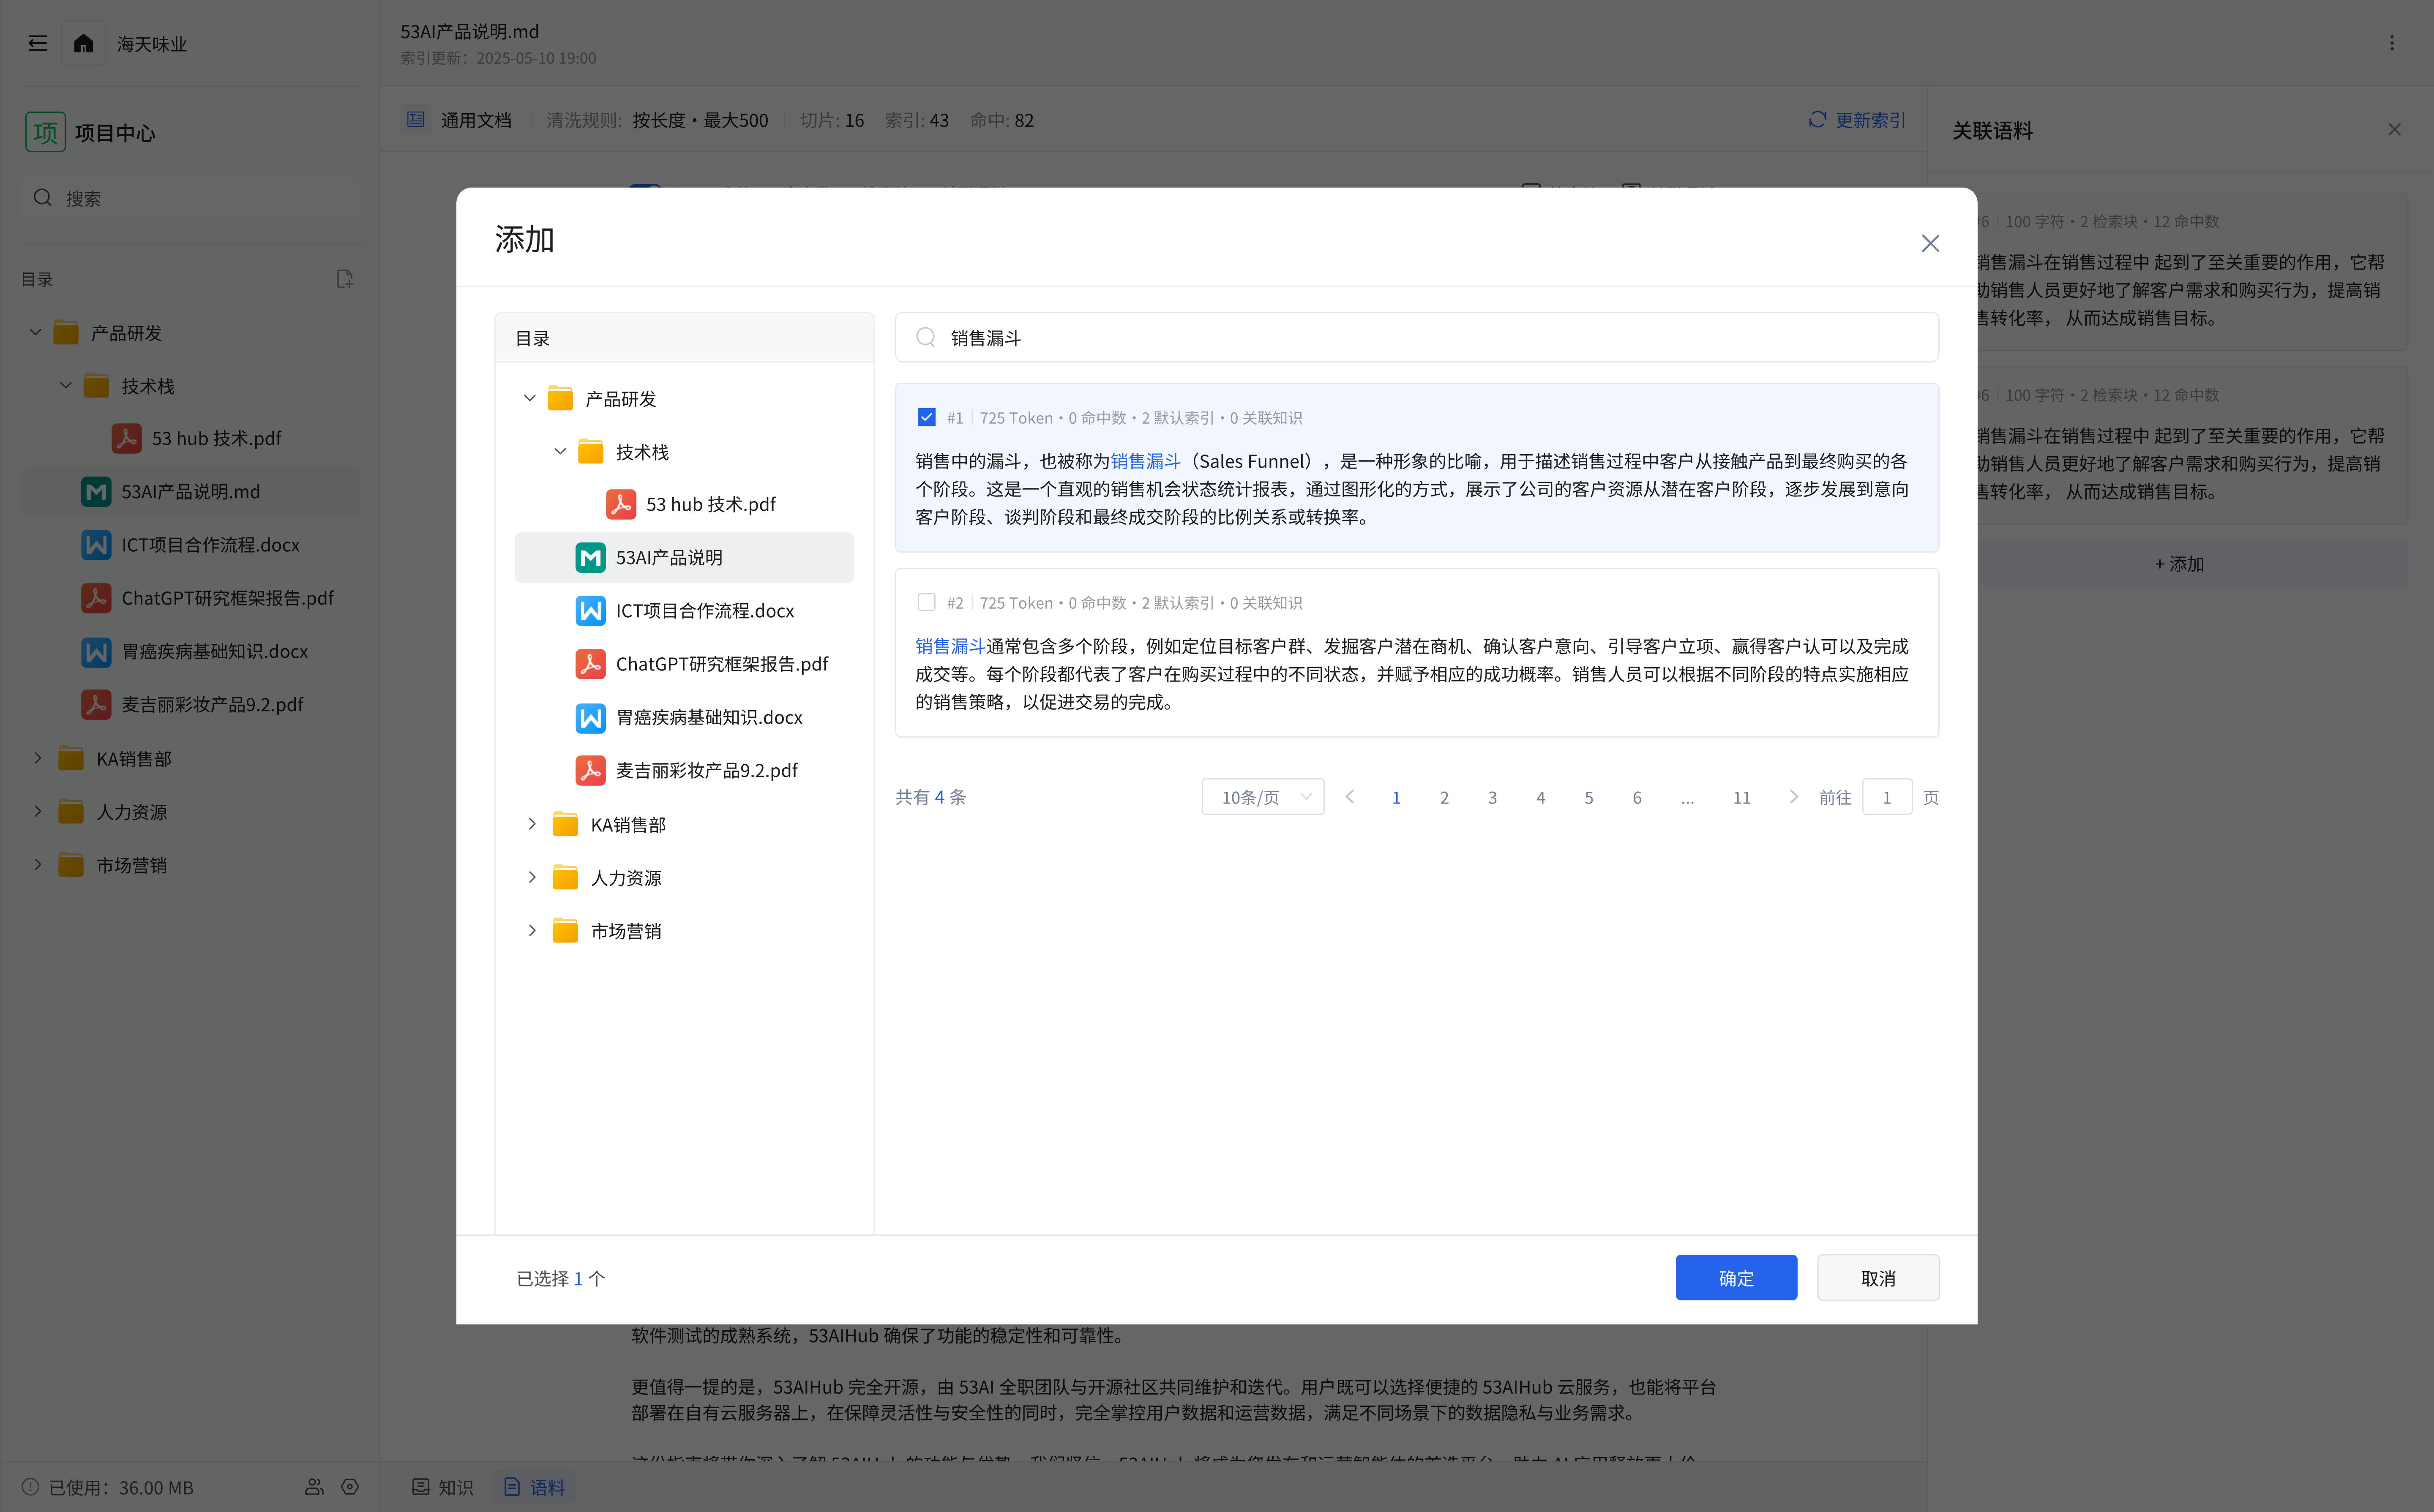Jump to page 11 of results
The width and height of the screenshot is (2434, 1512).
tap(1741, 797)
